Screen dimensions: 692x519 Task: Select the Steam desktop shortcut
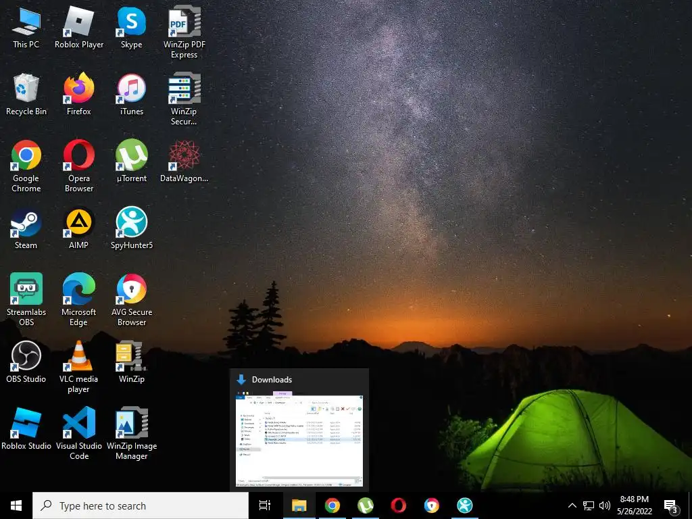pyautogui.click(x=26, y=228)
